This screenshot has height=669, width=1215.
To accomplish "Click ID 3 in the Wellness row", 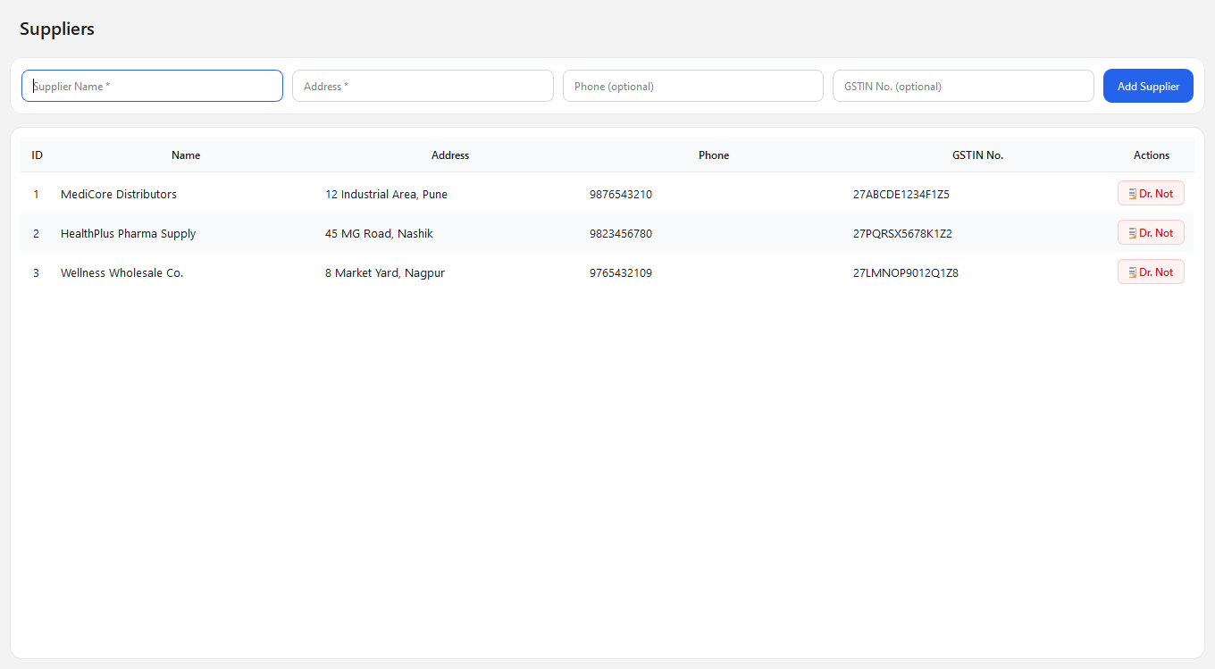I will [36, 272].
